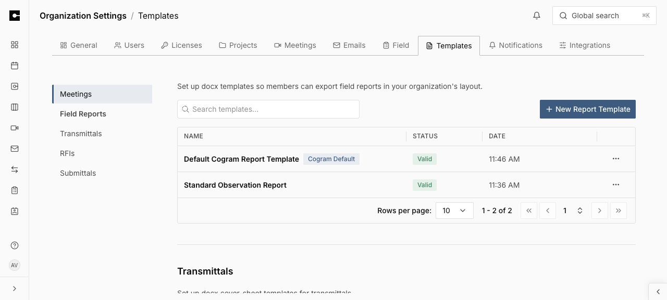Select Transmittals in the side menu

[x=102, y=134]
